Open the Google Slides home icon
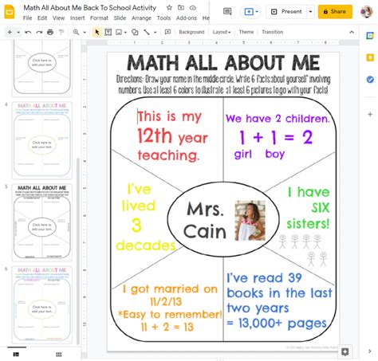Viewport: 378px width, 361px height. click(10, 12)
